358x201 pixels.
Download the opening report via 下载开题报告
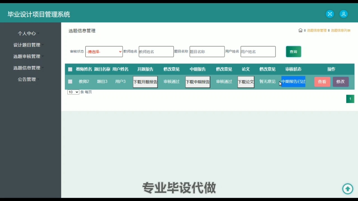[145, 82]
